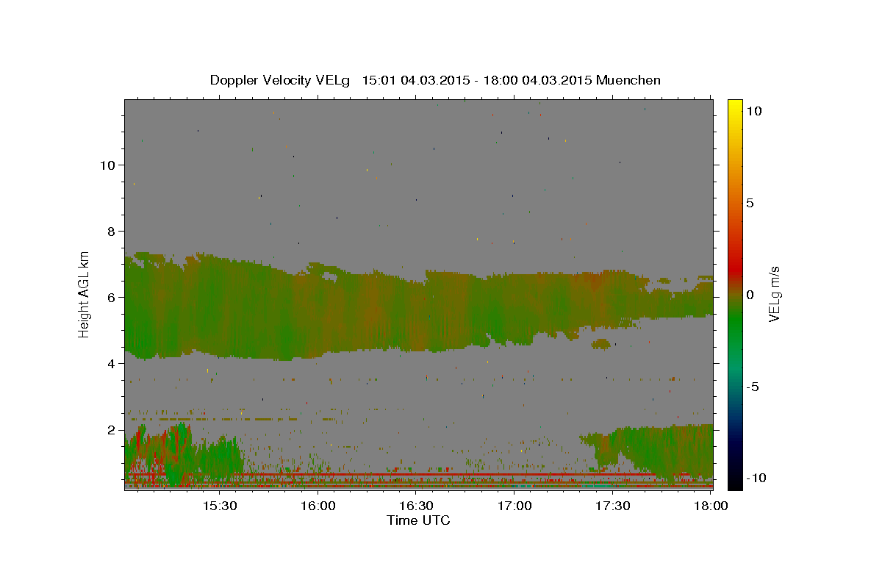Click the height axis value 2

(x=111, y=429)
